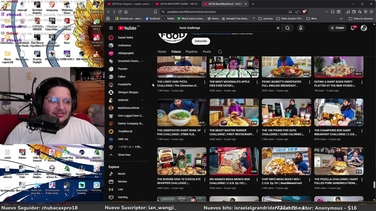Open a new browser tab
The image size is (376, 211).
pos(253,4)
